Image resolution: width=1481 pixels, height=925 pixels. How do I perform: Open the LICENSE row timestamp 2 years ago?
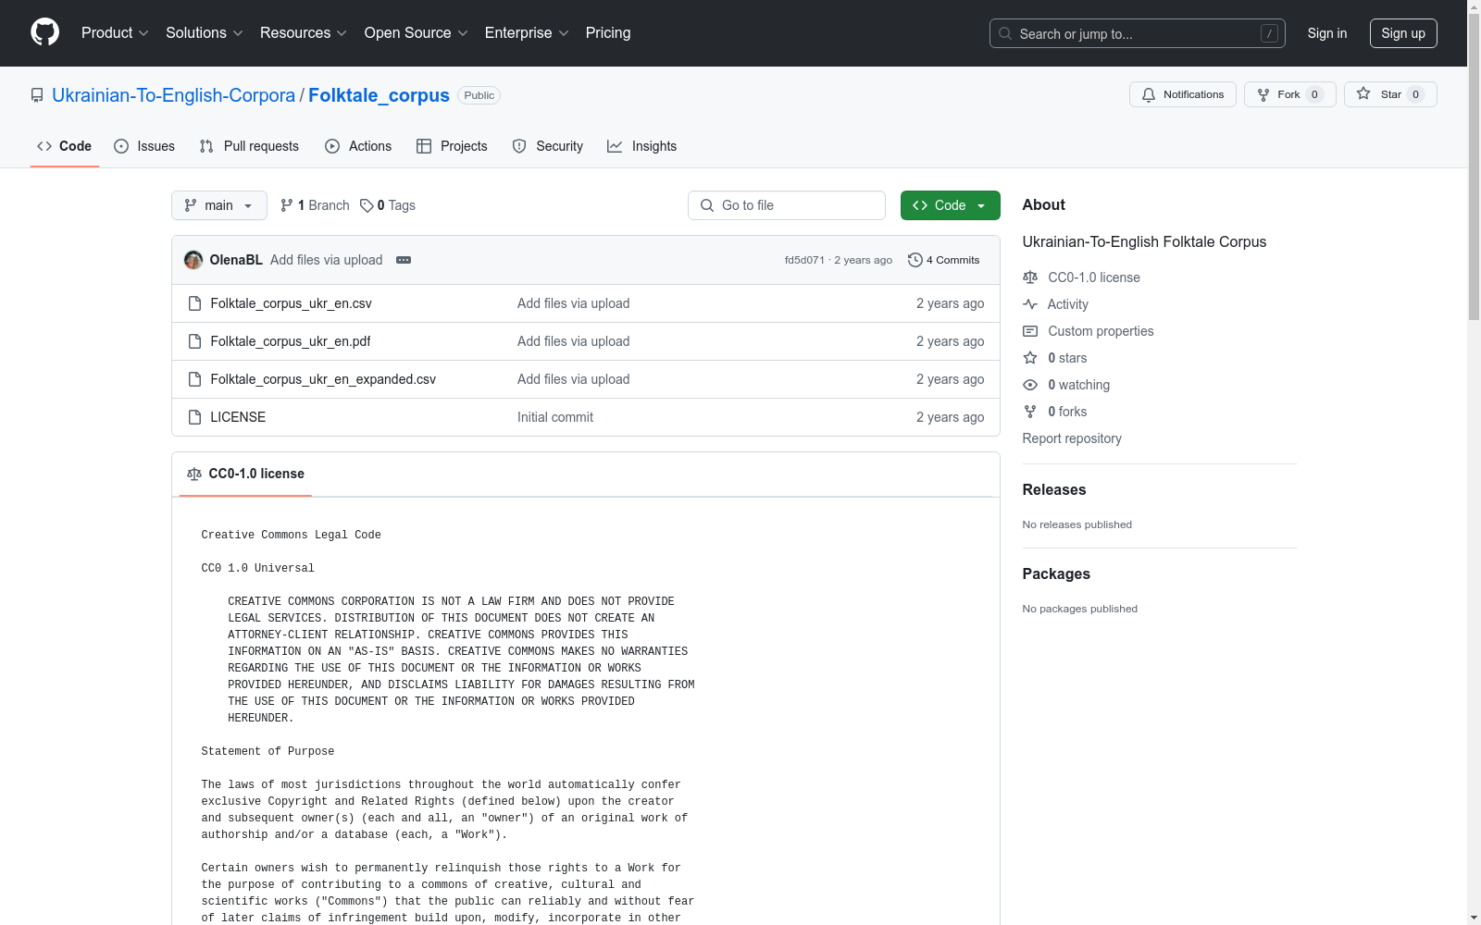tap(951, 417)
